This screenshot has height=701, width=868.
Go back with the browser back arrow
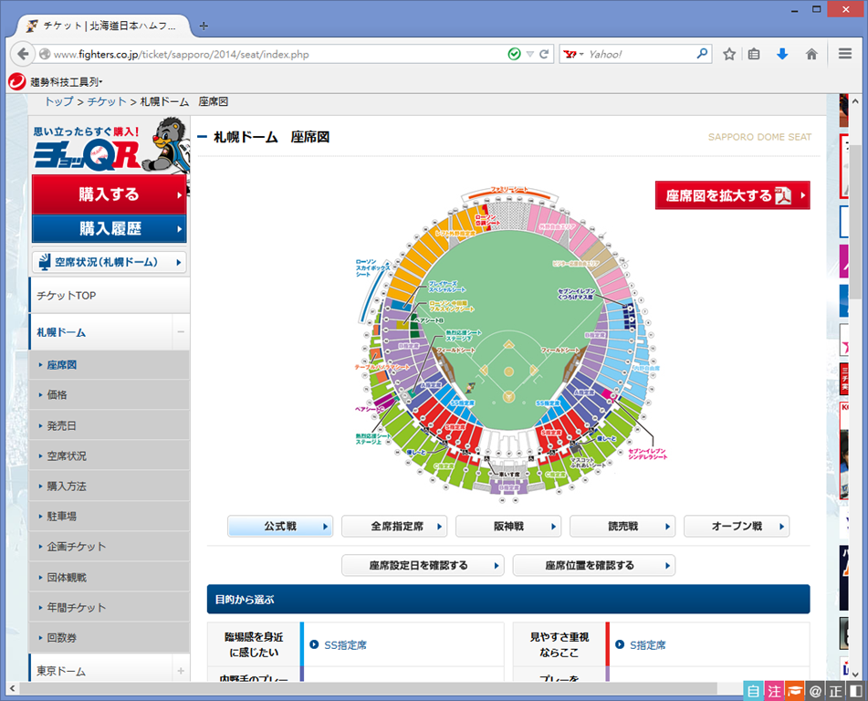pyautogui.click(x=23, y=54)
